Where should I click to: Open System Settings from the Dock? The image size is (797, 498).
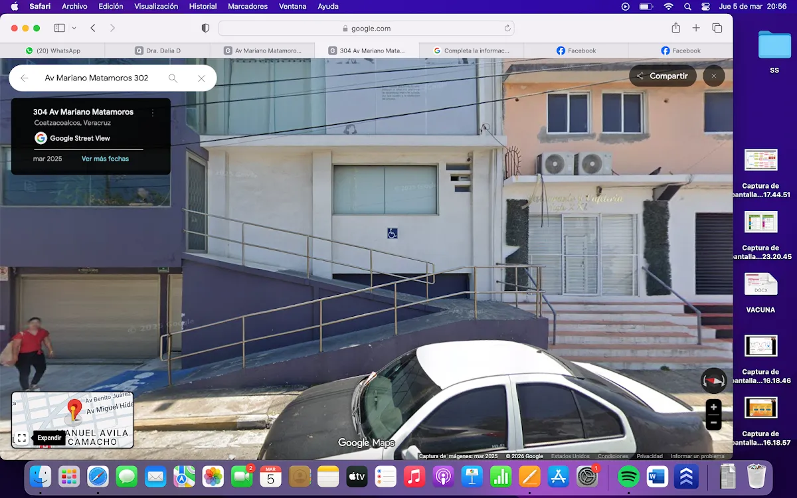[587, 476]
